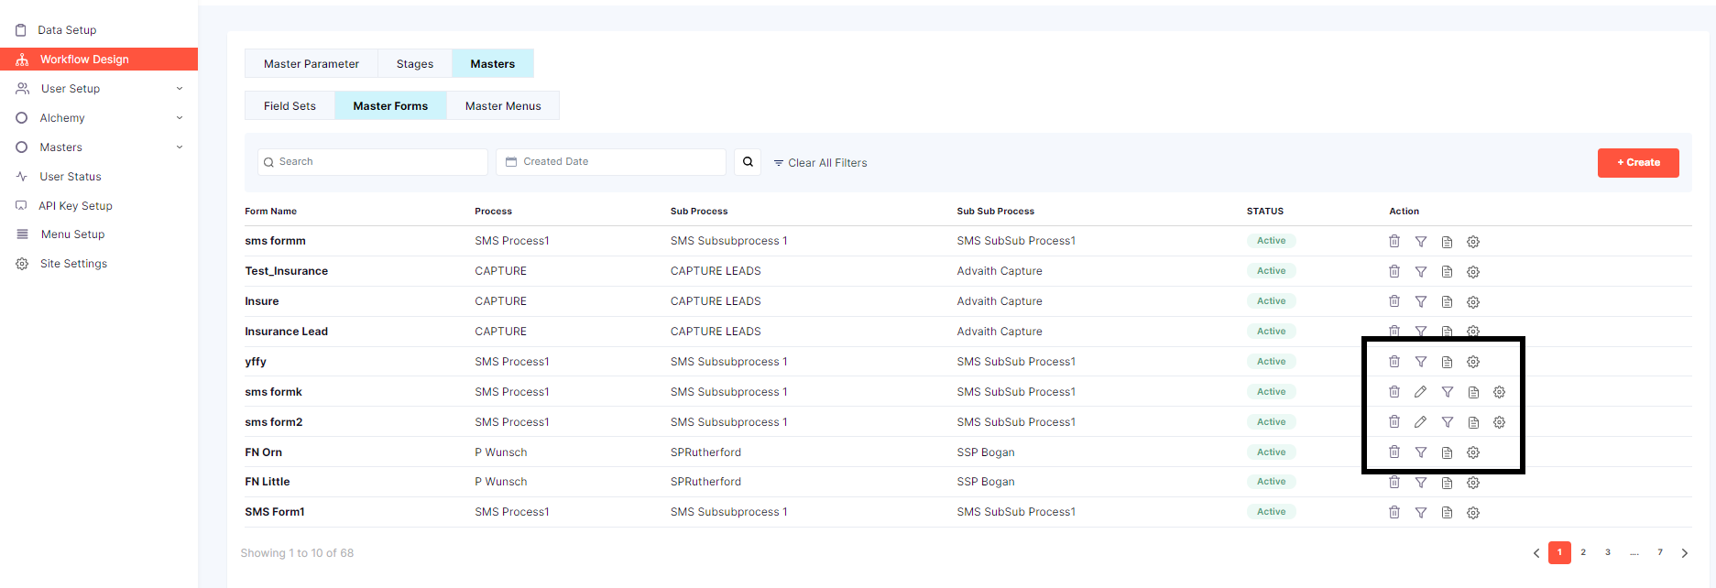
Task: Open filter icon for Test_Insurance row
Action: point(1420,271)
